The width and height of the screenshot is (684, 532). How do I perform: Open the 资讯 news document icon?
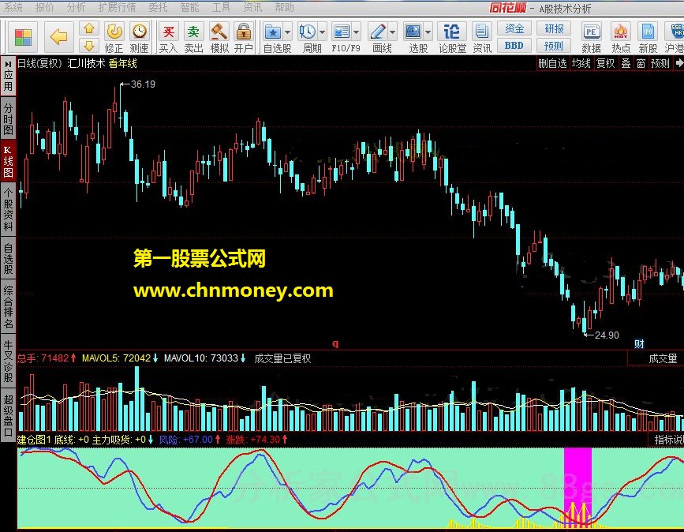[481, 38]
